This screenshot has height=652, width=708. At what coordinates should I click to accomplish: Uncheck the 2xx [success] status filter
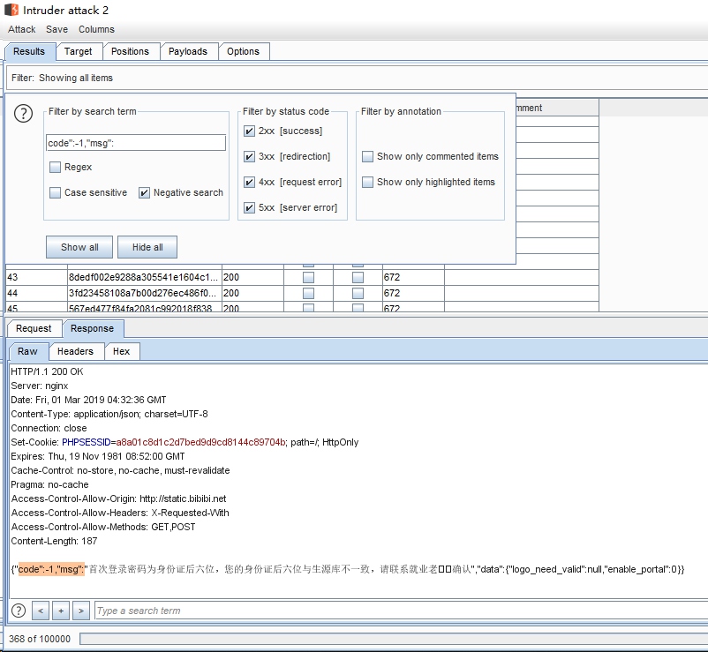(249, 131)
